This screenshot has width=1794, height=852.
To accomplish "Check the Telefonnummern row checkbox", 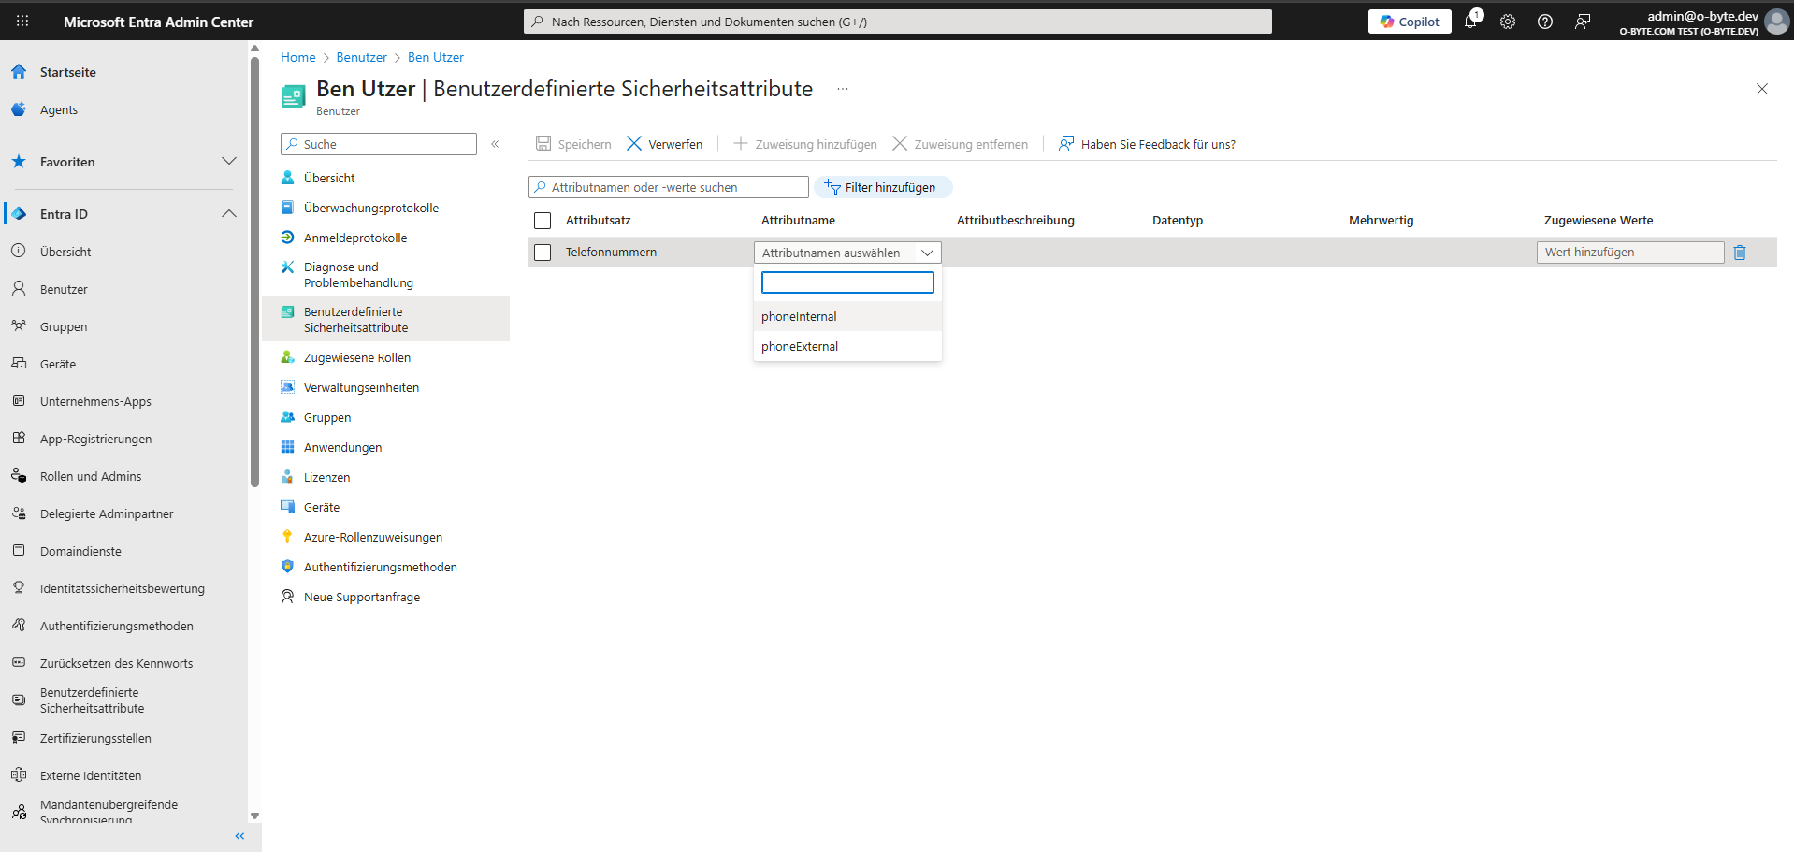I will (543, 253).
